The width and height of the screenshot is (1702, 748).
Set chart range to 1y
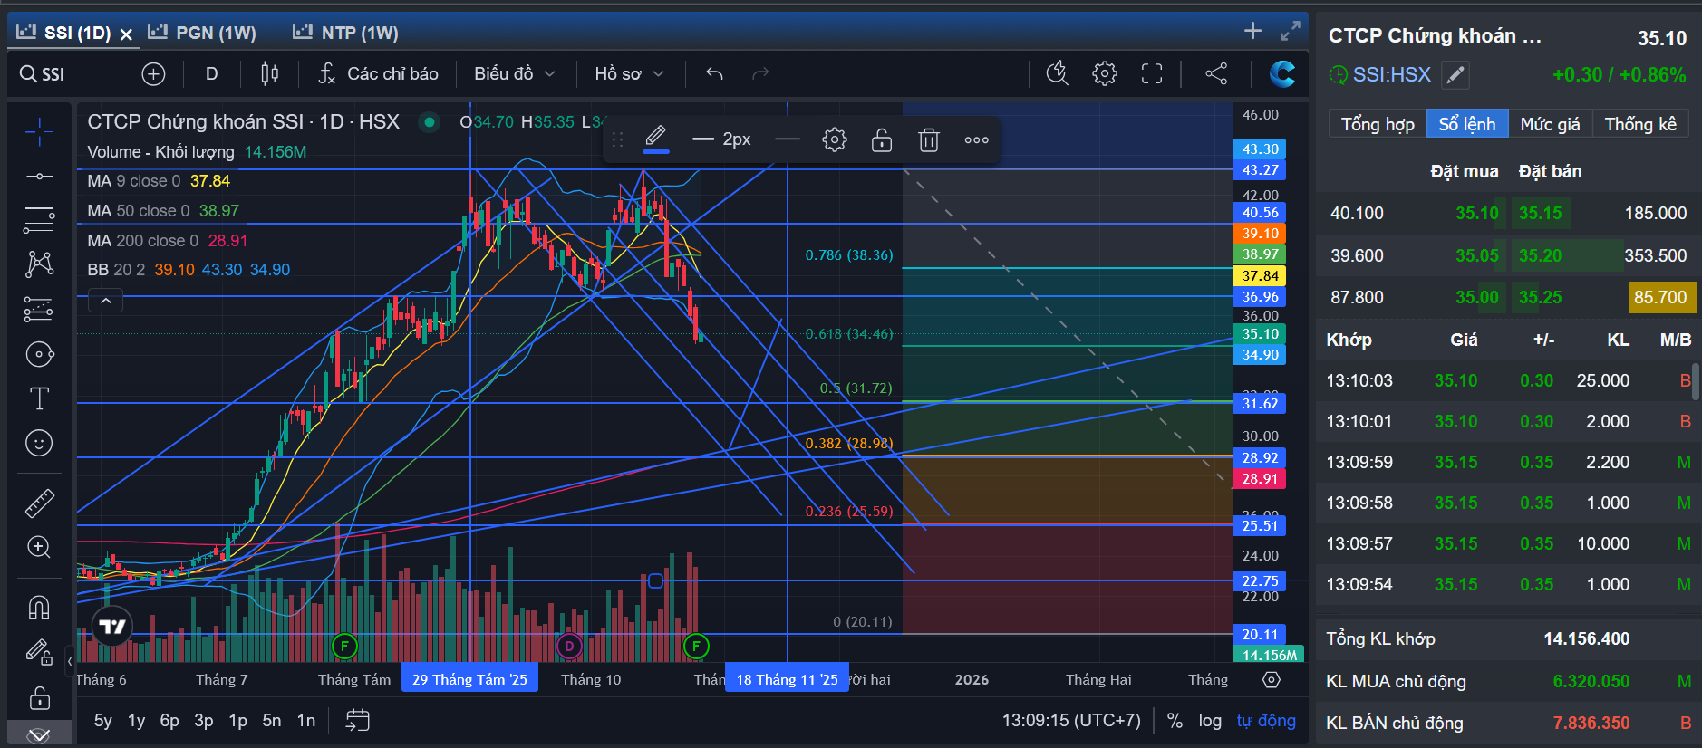point(136,721)
